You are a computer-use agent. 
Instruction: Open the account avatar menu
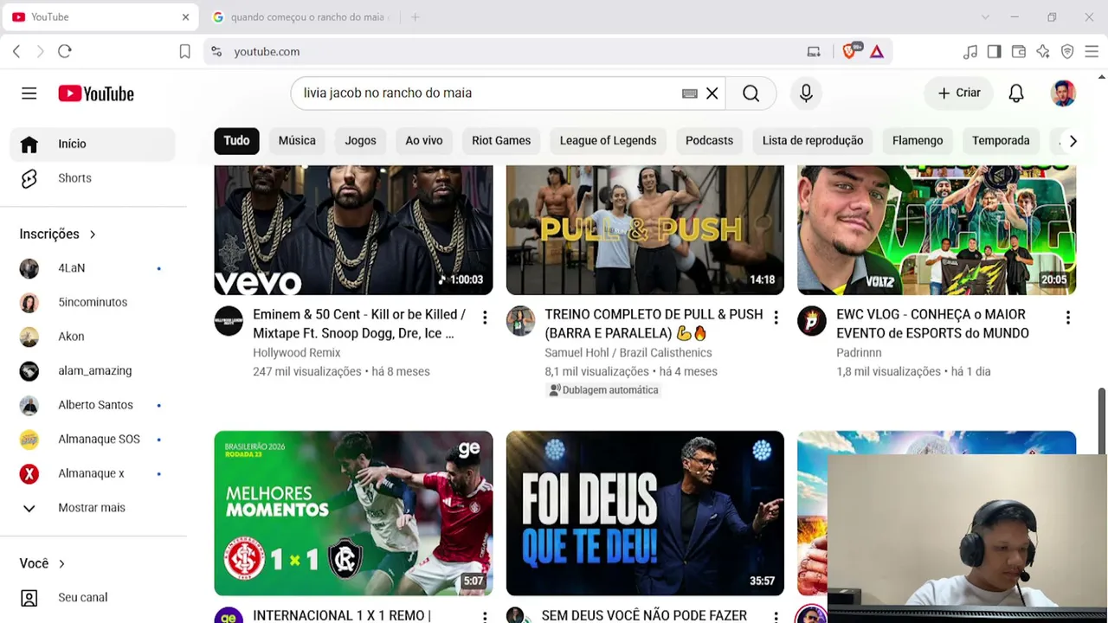pyautogui.click(x=1063, y=93)
